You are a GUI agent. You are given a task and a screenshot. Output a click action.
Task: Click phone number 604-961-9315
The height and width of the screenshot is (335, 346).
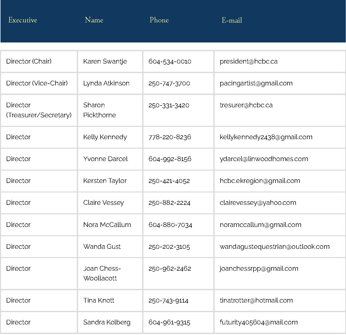(x=169, y=322)
